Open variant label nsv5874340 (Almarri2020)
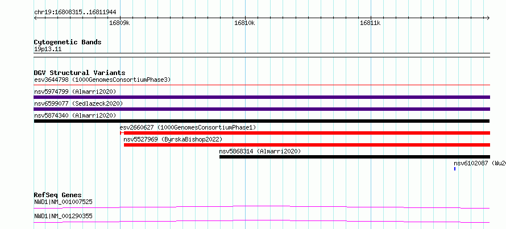This screenshot has height=229, width=506. pos(75,115)
